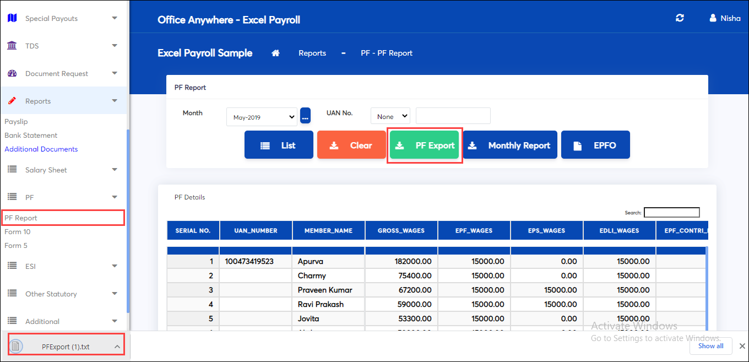
Task: Open Form 10 in the PF submenu
Action: [18, 231]
